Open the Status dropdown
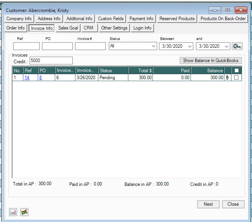This screenshot has height=222, width=252. (133, 46)
